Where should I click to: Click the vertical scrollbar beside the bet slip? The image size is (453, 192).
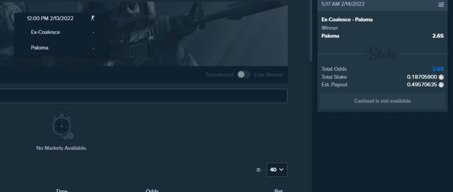(x=311, y=30)
